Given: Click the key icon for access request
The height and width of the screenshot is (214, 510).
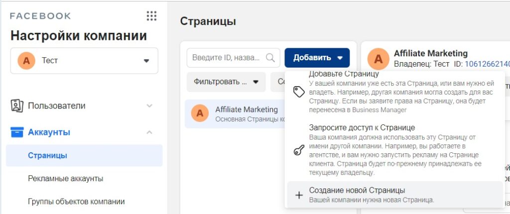Looking at the screenshot, I should [299, 150].
